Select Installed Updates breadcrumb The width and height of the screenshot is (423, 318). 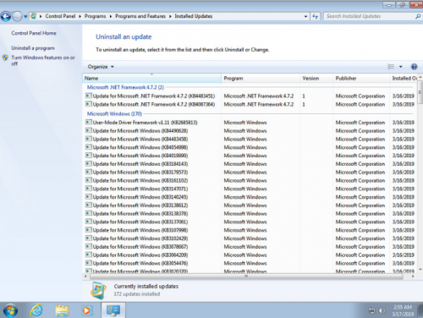(x=194, y=16)
